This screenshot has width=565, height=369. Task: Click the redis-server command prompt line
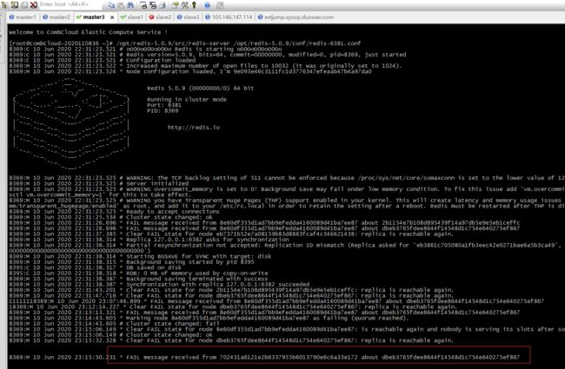tap(184, 43)
